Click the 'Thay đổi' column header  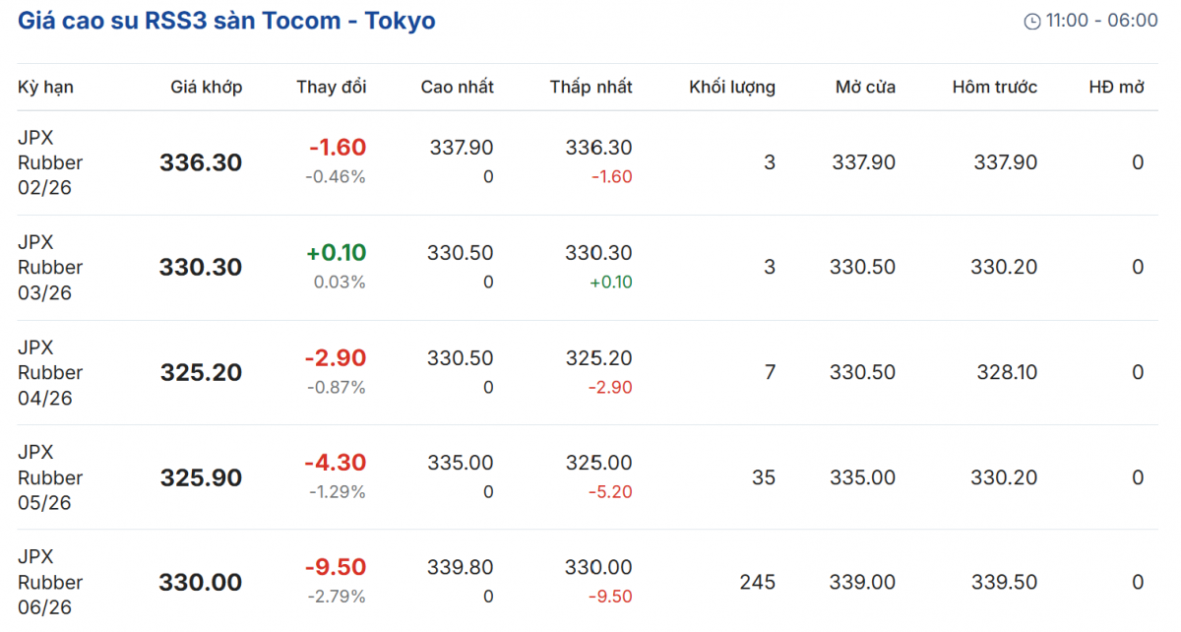[331, 88]
